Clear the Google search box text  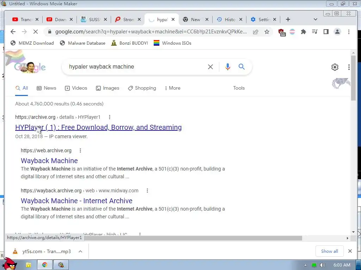[210, 67]
